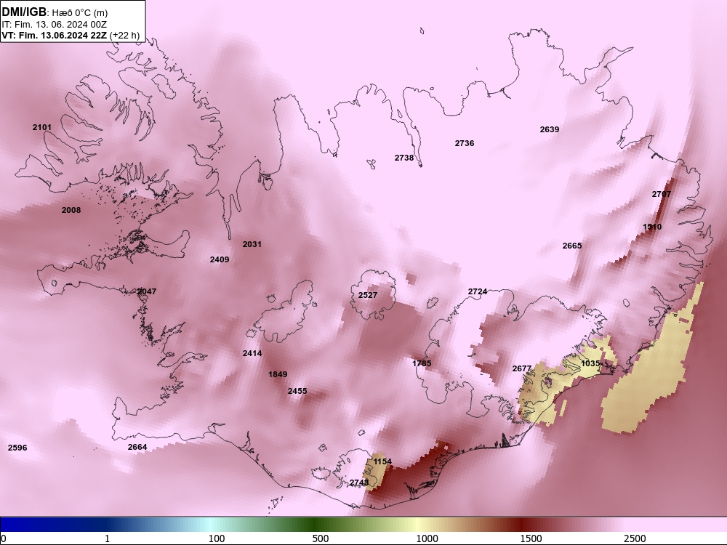Click the 2743 label on the south coast
The height and width of the screenshot is (545, 727).
[359, 483]
